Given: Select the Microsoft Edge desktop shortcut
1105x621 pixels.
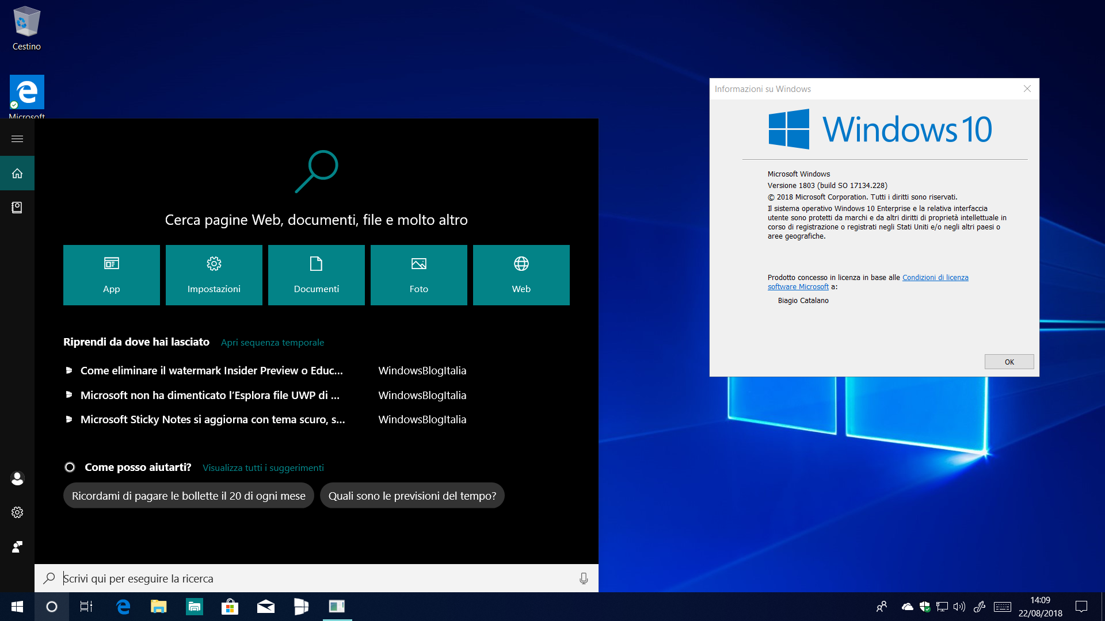Looking at the screenshot, I should (x=26, y=97).
